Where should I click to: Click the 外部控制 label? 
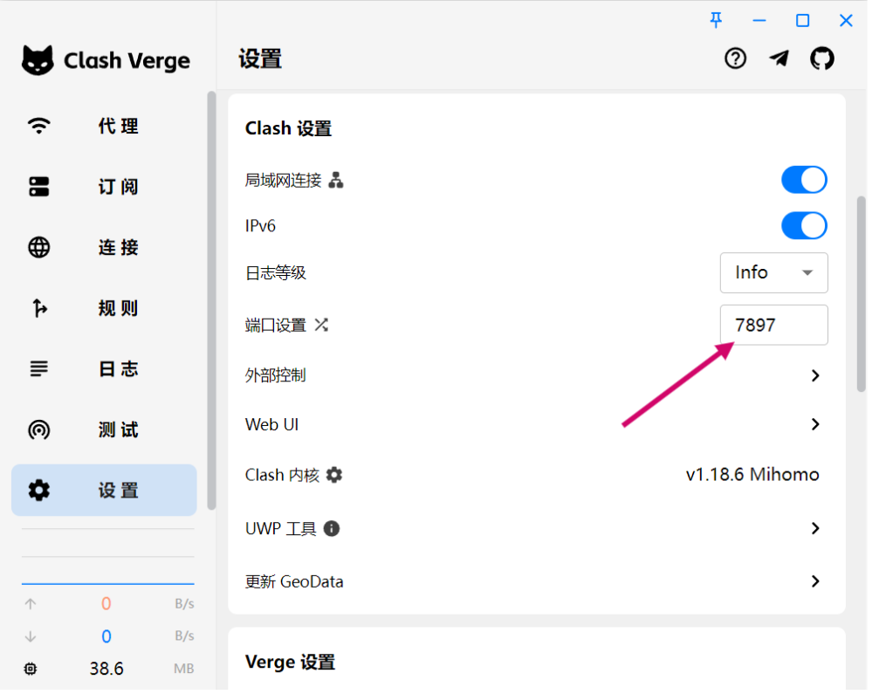point(275,376)
